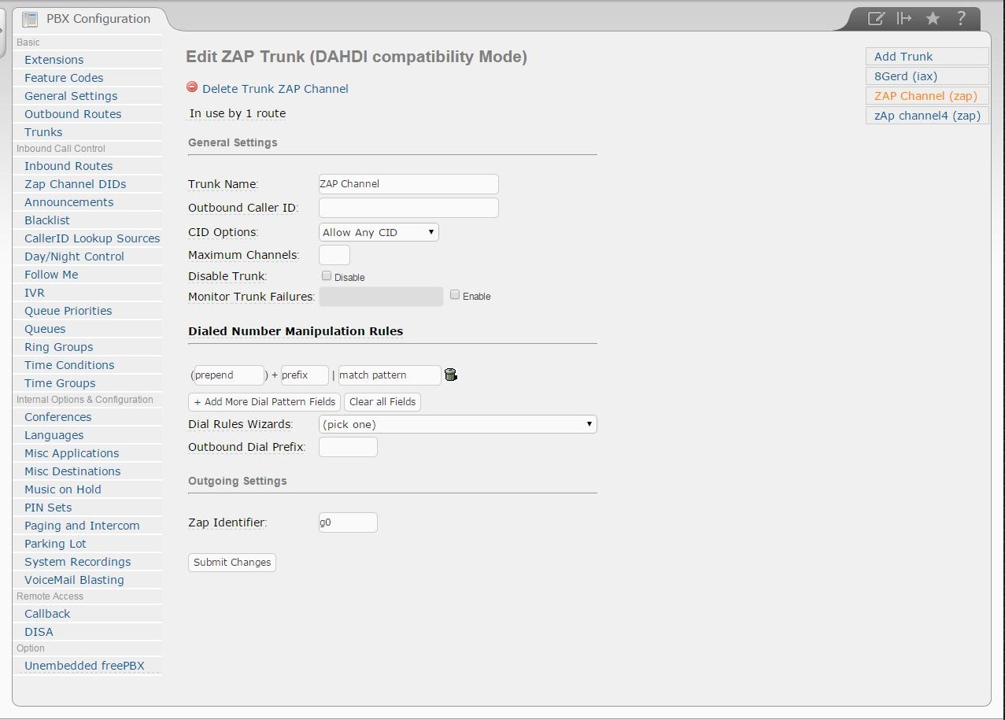Image resolution: width=1005 pixels, height=720 pixels.
Task: Click the trash can icon beside match pattern
Action: 451,375
